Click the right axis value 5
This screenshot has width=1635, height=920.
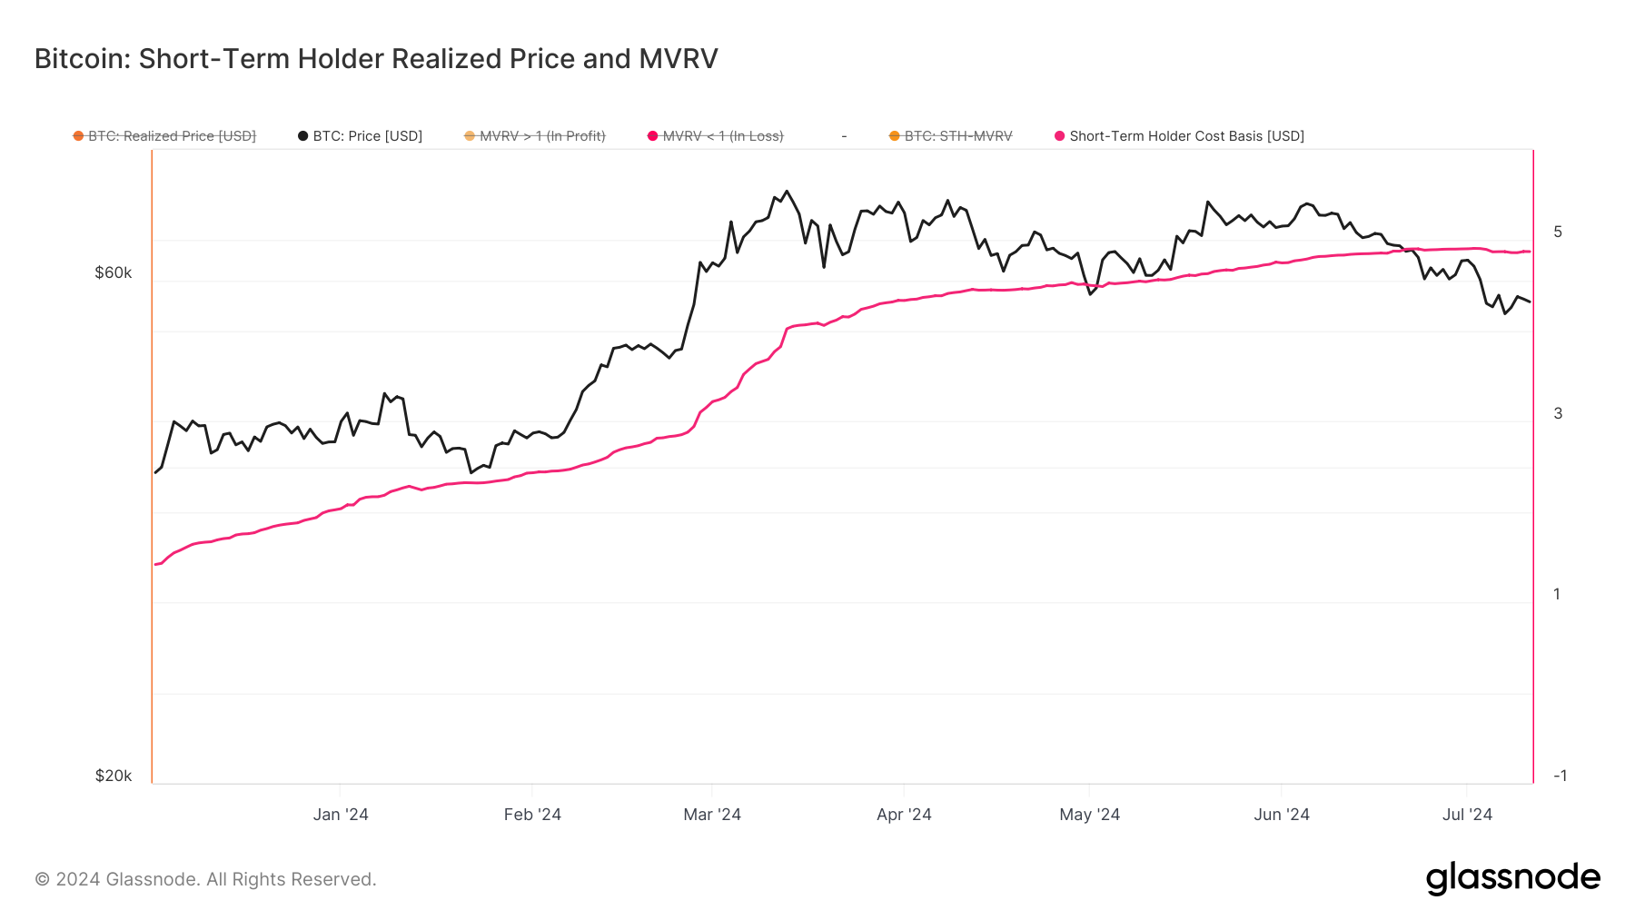(x=1558, y=232)
